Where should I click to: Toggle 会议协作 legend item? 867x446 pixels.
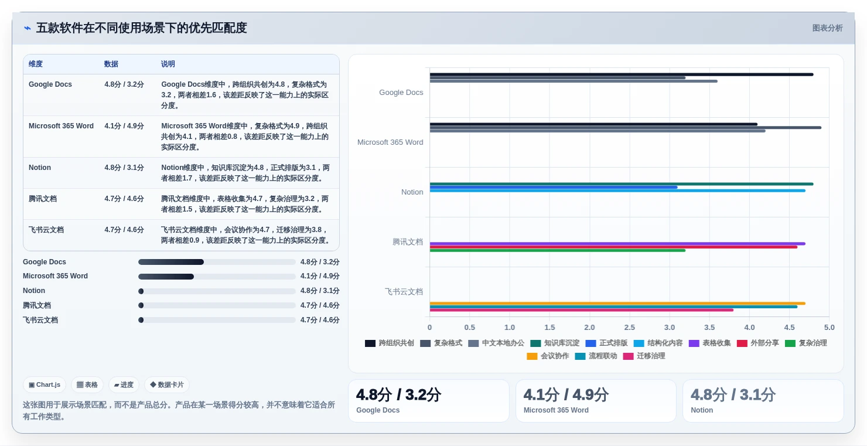point(548,356)
